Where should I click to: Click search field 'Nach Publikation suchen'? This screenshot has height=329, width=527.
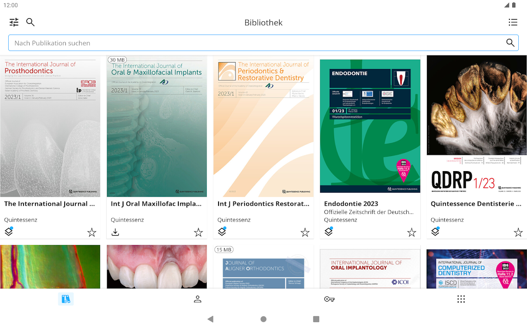tap(263, 43)
